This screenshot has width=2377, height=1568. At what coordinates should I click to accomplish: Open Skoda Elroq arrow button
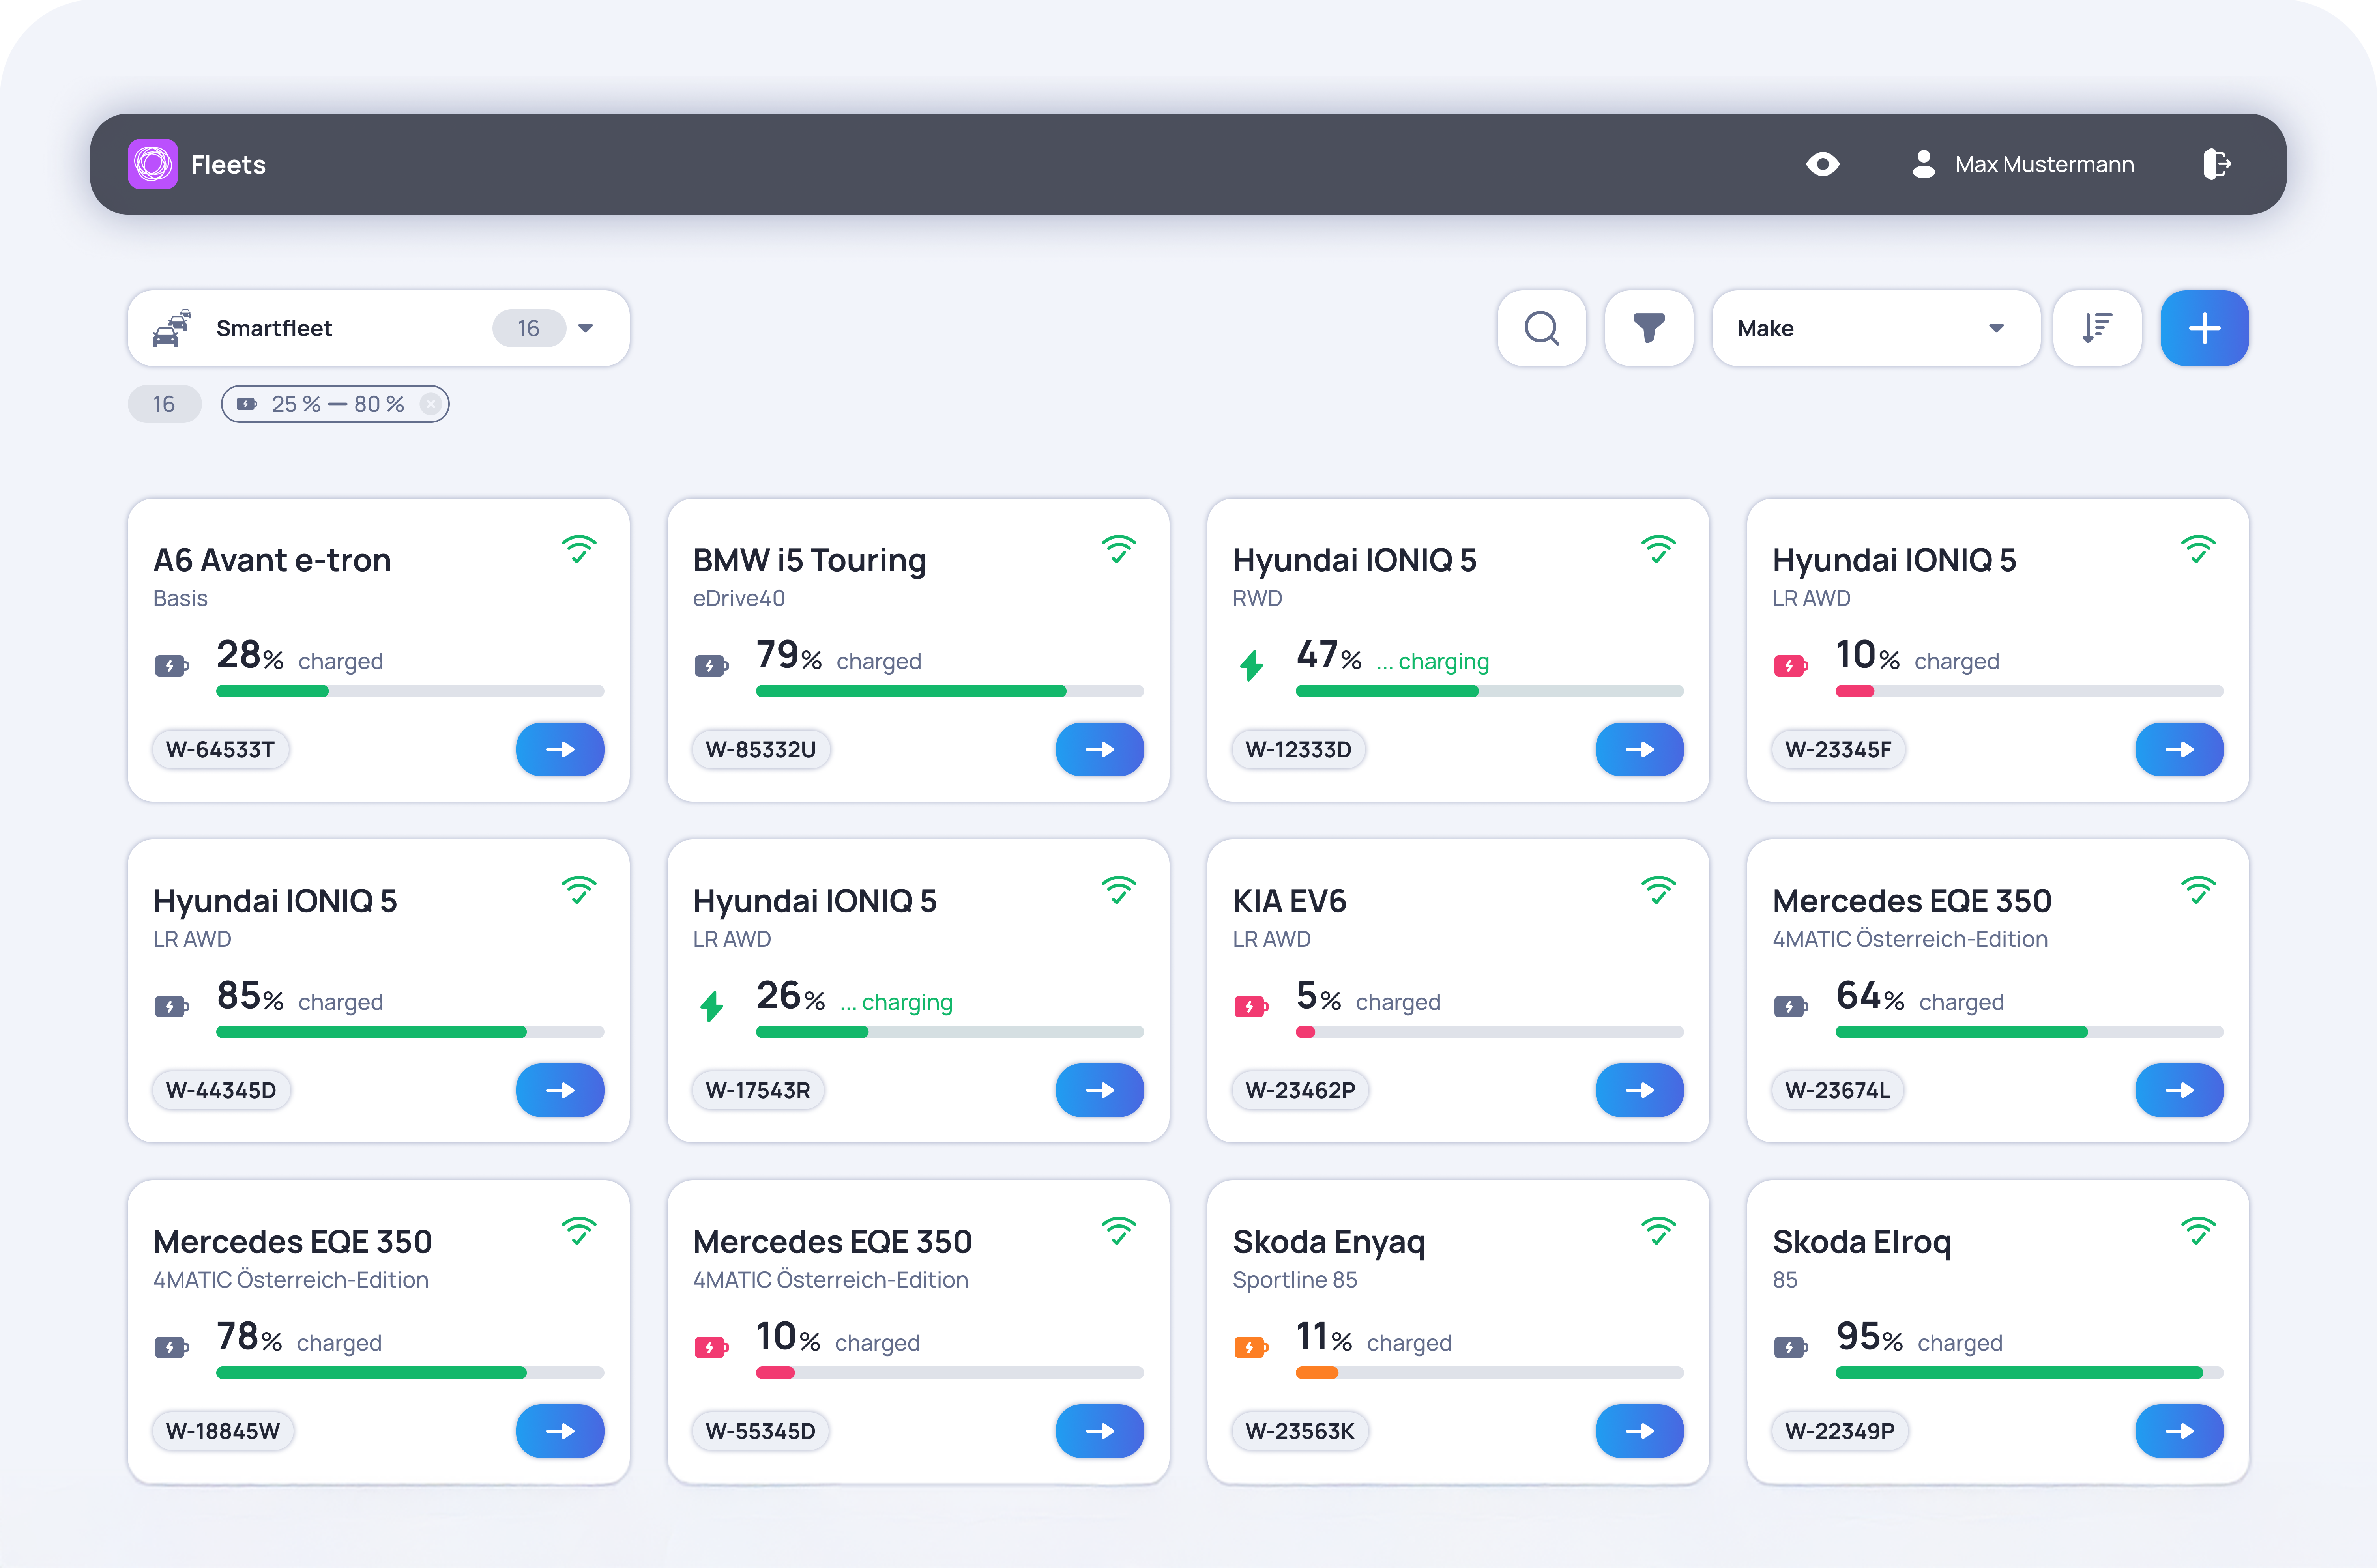point(2178,1431)
